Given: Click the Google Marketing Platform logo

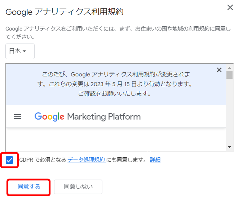Looking at the screenshot, I should (x=87, y=117).
